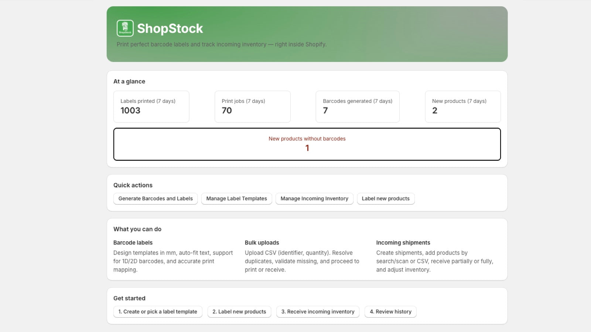Click the New products without barcodes card
591x332 pixels.
307,144
